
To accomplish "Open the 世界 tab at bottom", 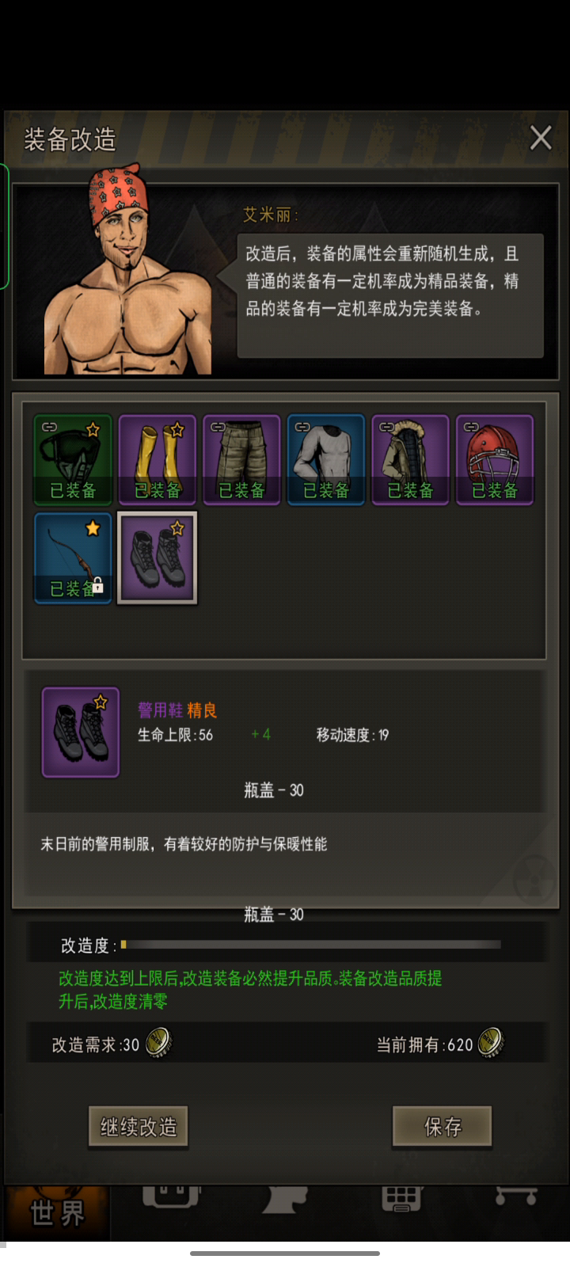I will pyautogui.click(x=57, y=1212).
